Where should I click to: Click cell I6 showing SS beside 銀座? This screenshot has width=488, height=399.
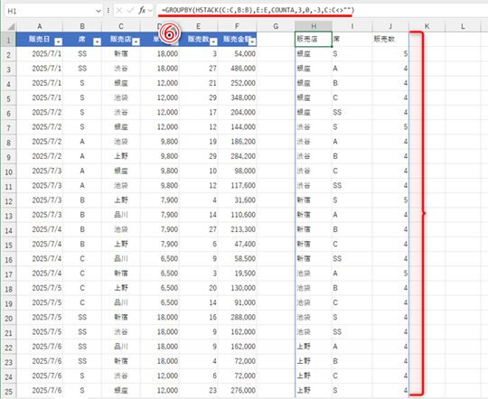[x=352, y=112]
